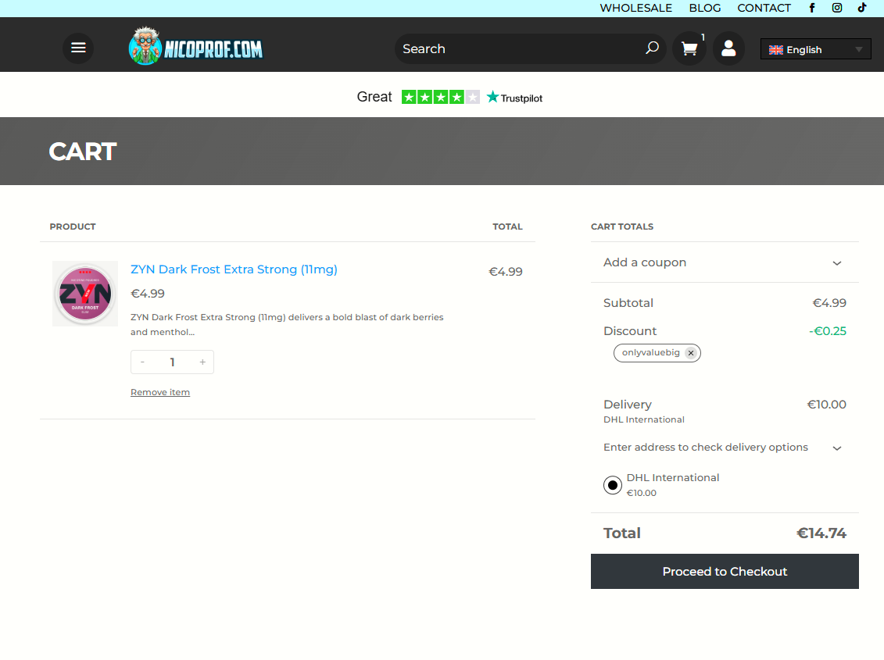Decrease quantity with the minus button

(142, 362)
